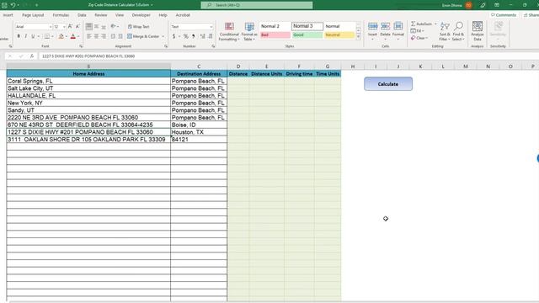Open the Fill dropdown

[417, 31]
